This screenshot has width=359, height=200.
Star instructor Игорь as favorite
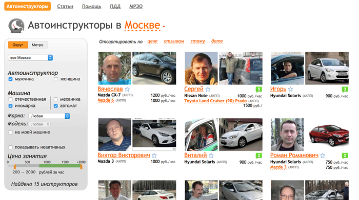point(291,90)
